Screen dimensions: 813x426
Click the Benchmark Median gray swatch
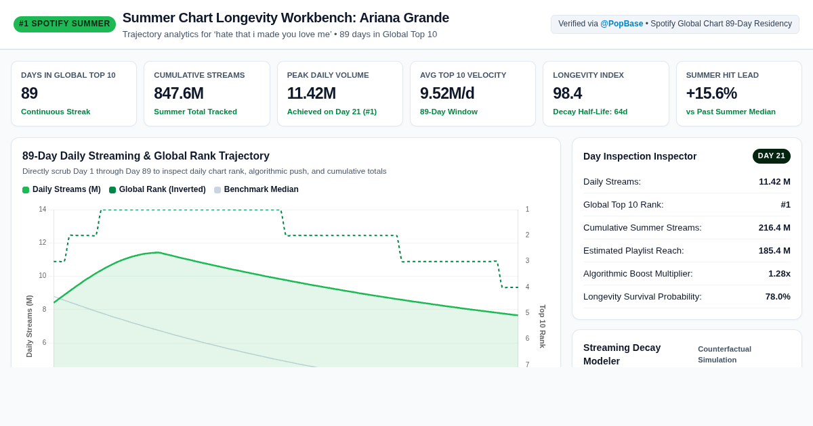[x=217, y=190]
